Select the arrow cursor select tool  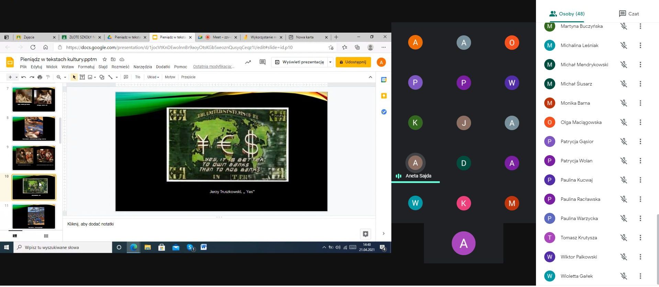tap(74, 77)
